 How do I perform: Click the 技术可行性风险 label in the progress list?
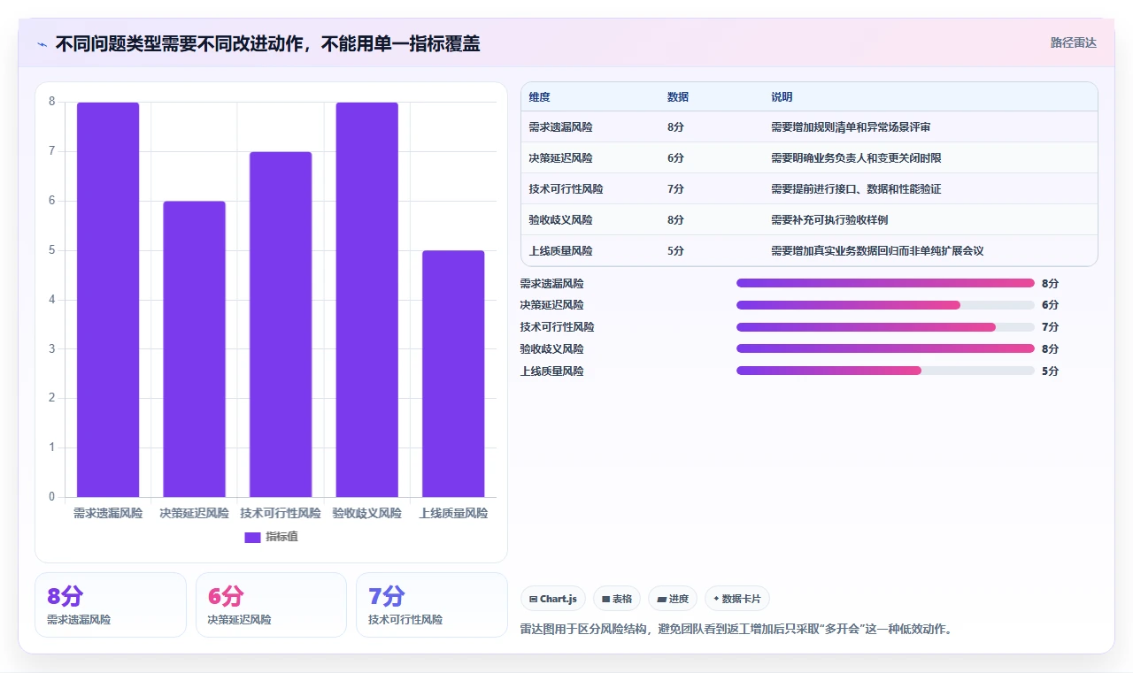(x=557, y=327)
